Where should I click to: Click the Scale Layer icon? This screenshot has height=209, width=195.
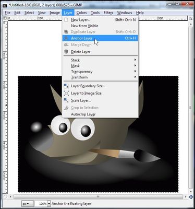pyautogui.click(x=66, y=100)
